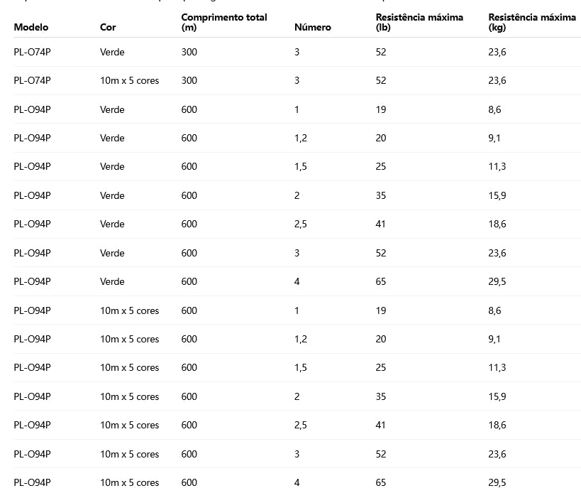Select PL-O74P model cell in Verde row
Image resolution: width=581 pixels, height=498 pixels.
pyautogui.click(x=32, y=52)
